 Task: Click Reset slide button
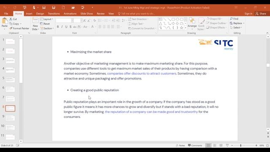point(45,24)
